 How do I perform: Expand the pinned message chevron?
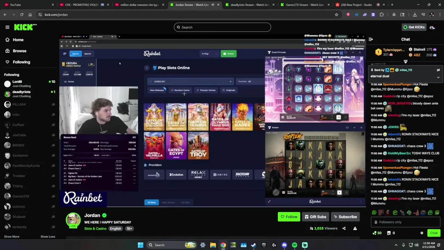click(x=438, y=77)
